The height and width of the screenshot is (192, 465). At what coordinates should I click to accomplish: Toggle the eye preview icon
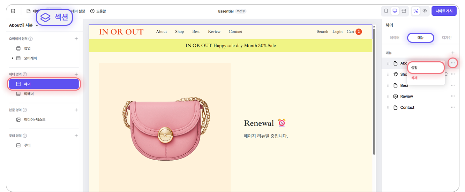point(425,11)
